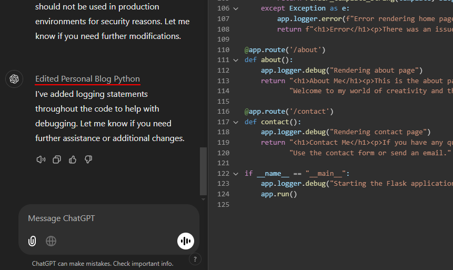Mark the response with thumbs down

click(88, 159)
